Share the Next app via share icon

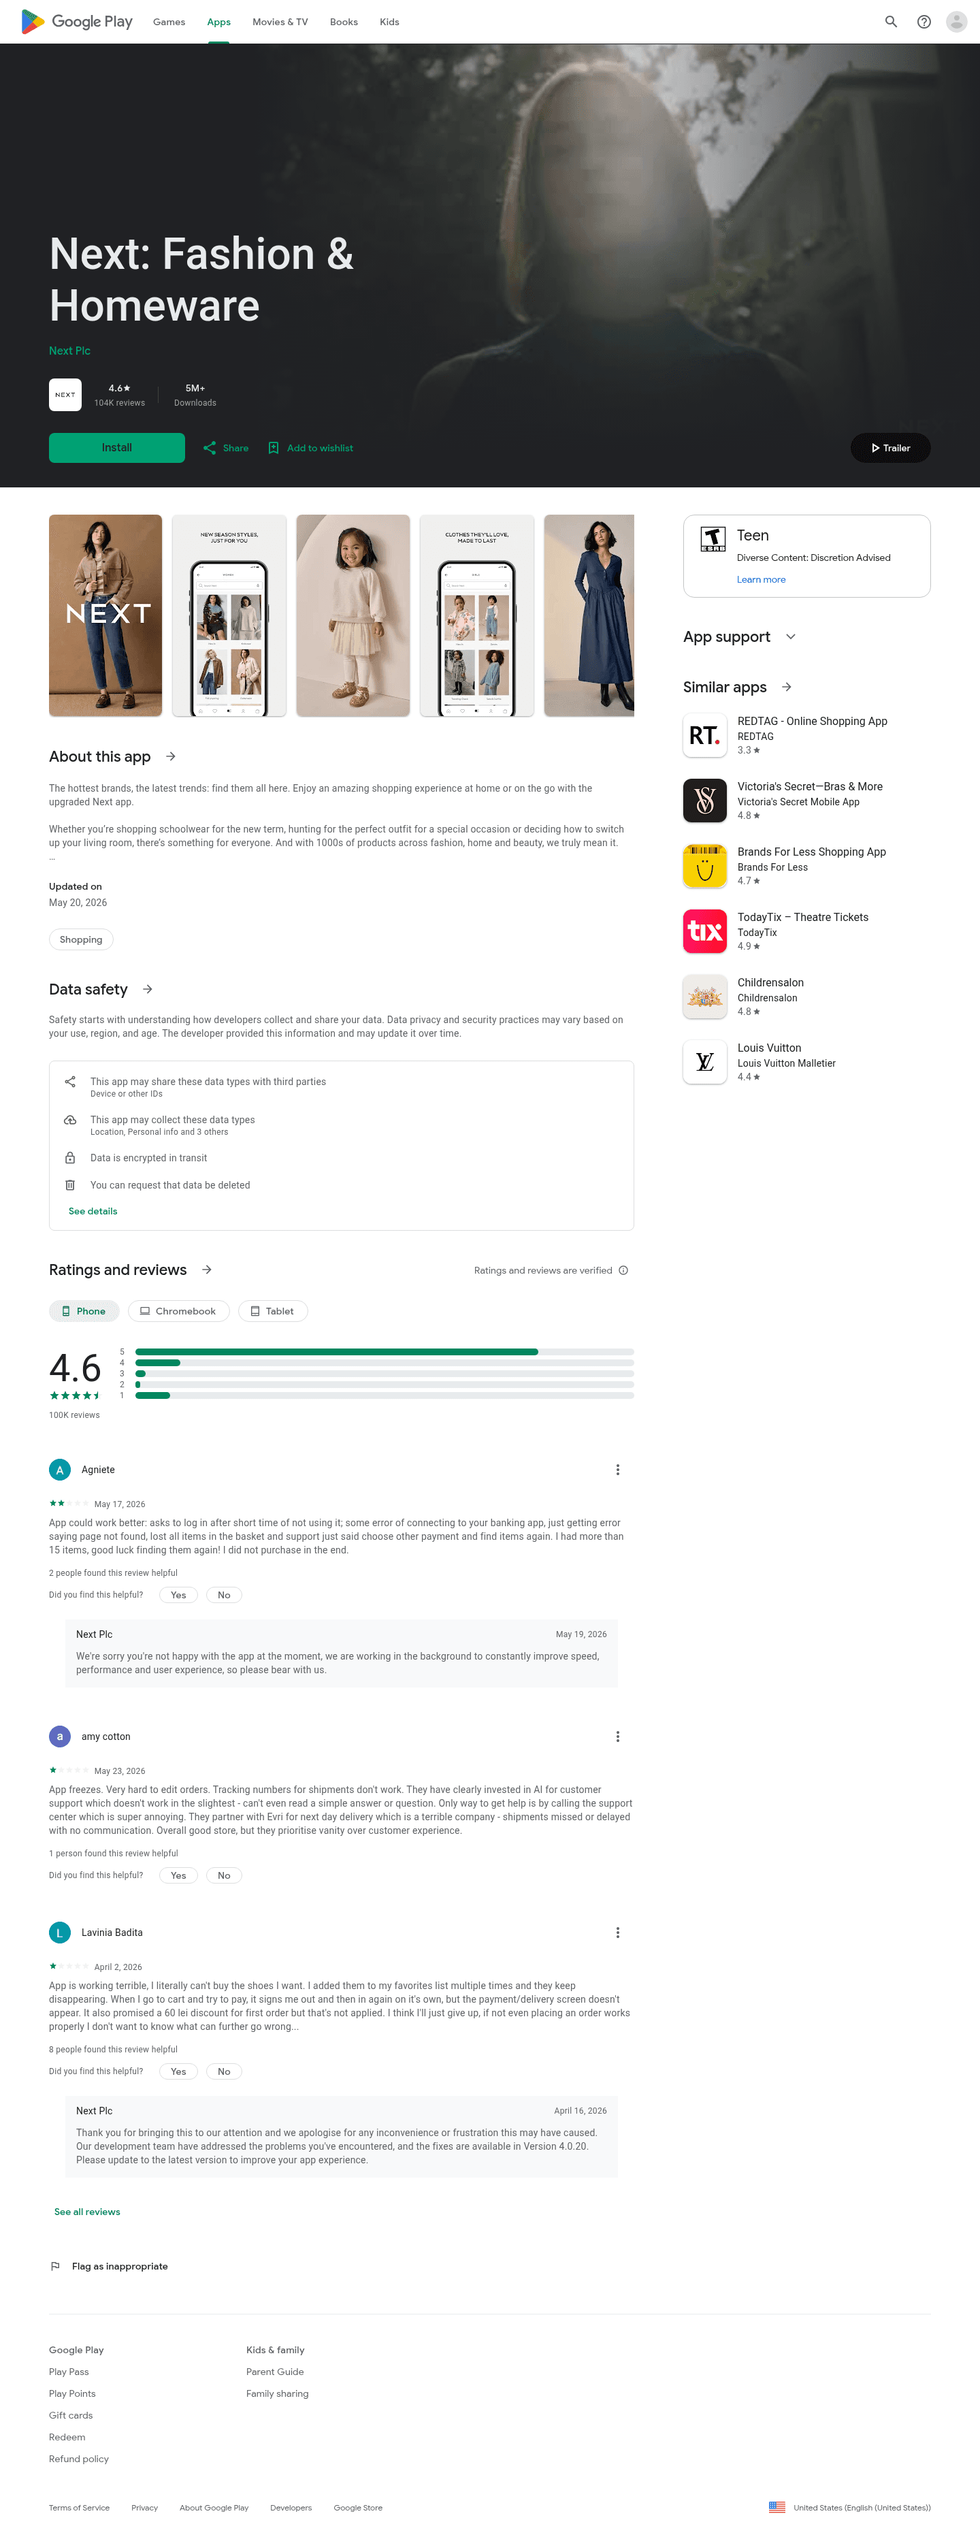pos(210,448)
